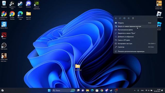Choose Запуск от имени администратора
The width and height of the screenshot is (165, 93).
[x=135, y=26]
